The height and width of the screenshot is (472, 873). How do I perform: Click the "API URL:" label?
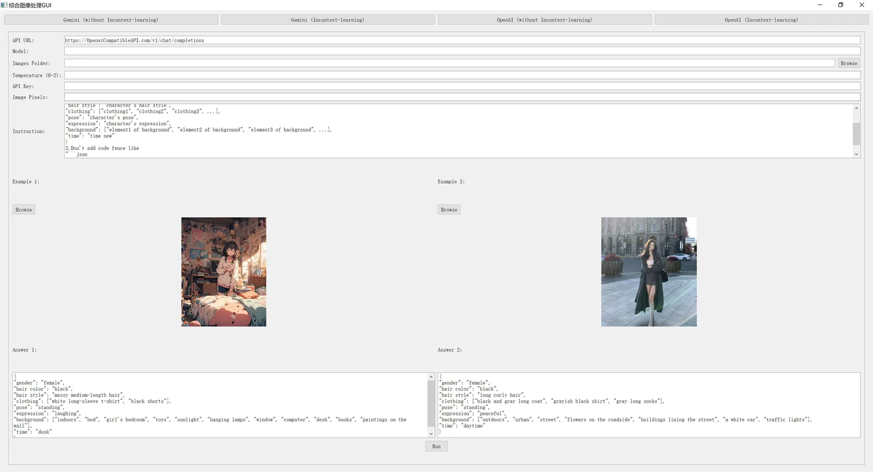pyautogui.click(x=23, y=40)
